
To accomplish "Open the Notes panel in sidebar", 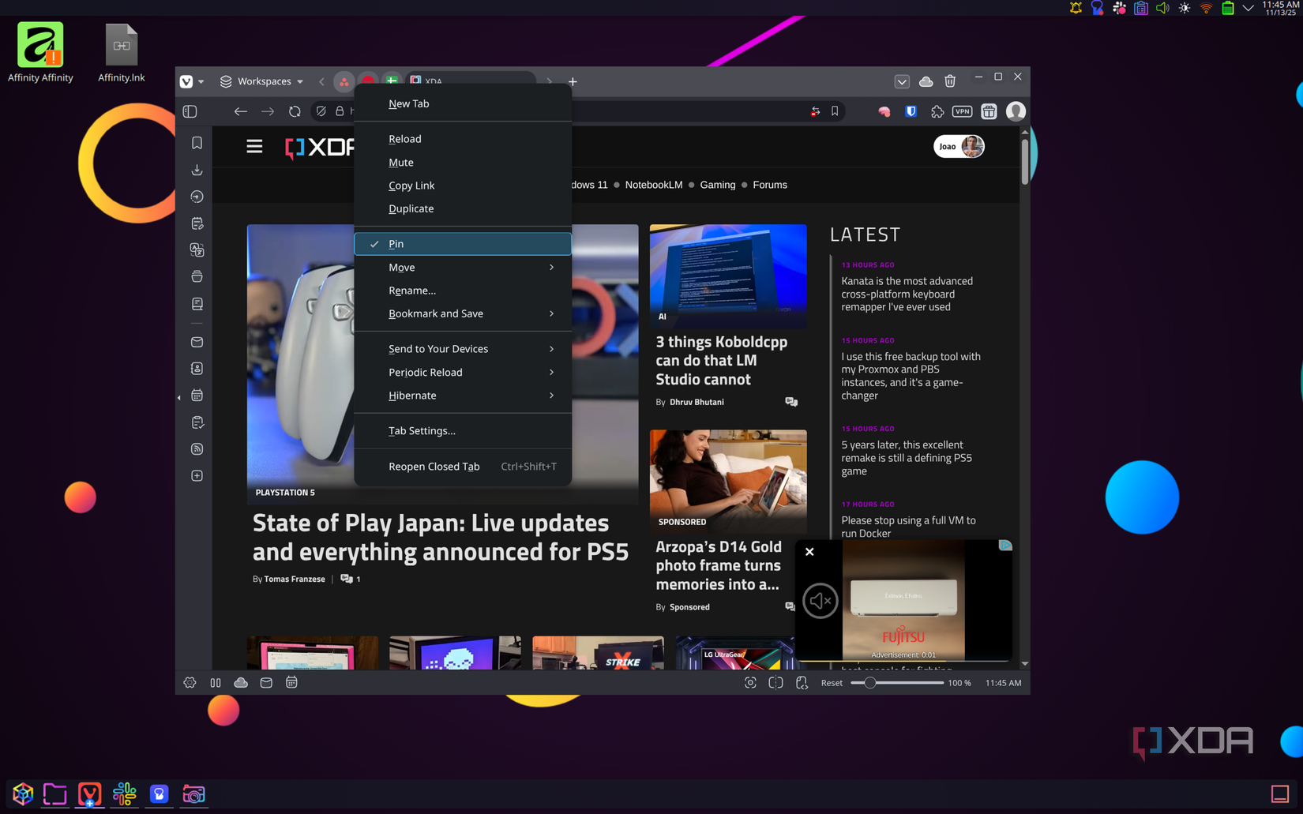I will (x=197, y=223).
